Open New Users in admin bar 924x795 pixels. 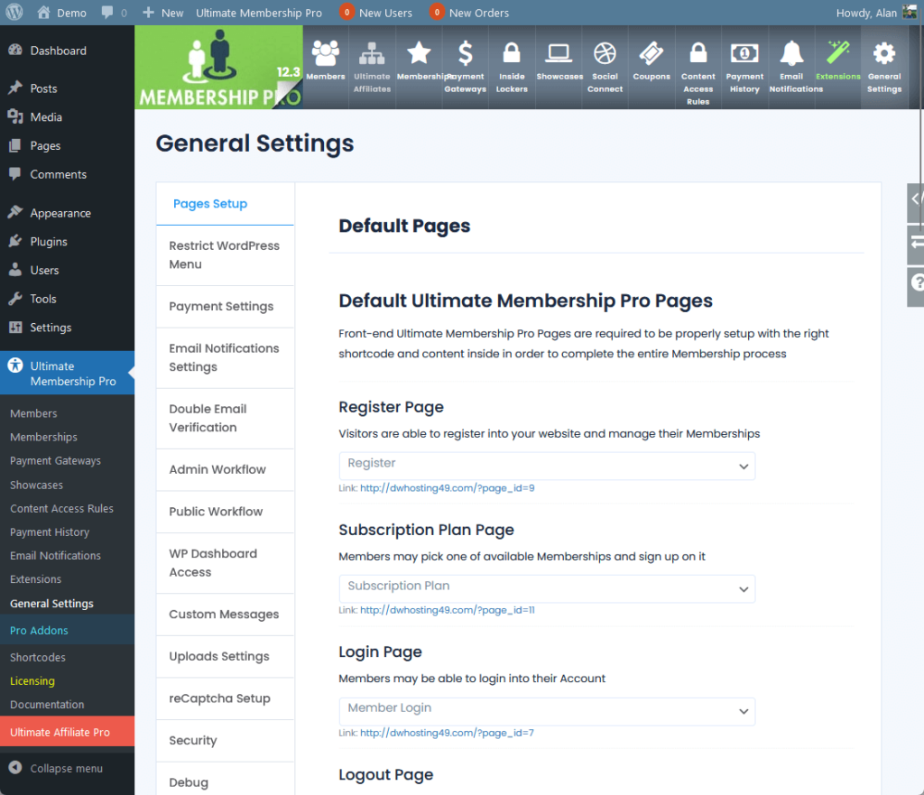point(376,13)
